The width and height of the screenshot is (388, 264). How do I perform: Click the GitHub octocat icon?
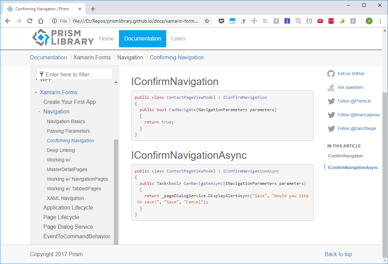(x=331, y=74)
